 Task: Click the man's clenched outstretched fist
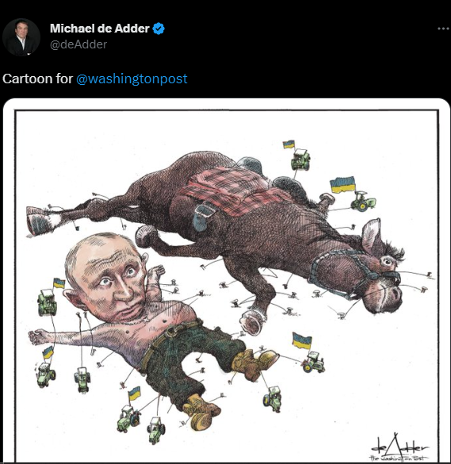pyautogui.click(x=36, y=337)
